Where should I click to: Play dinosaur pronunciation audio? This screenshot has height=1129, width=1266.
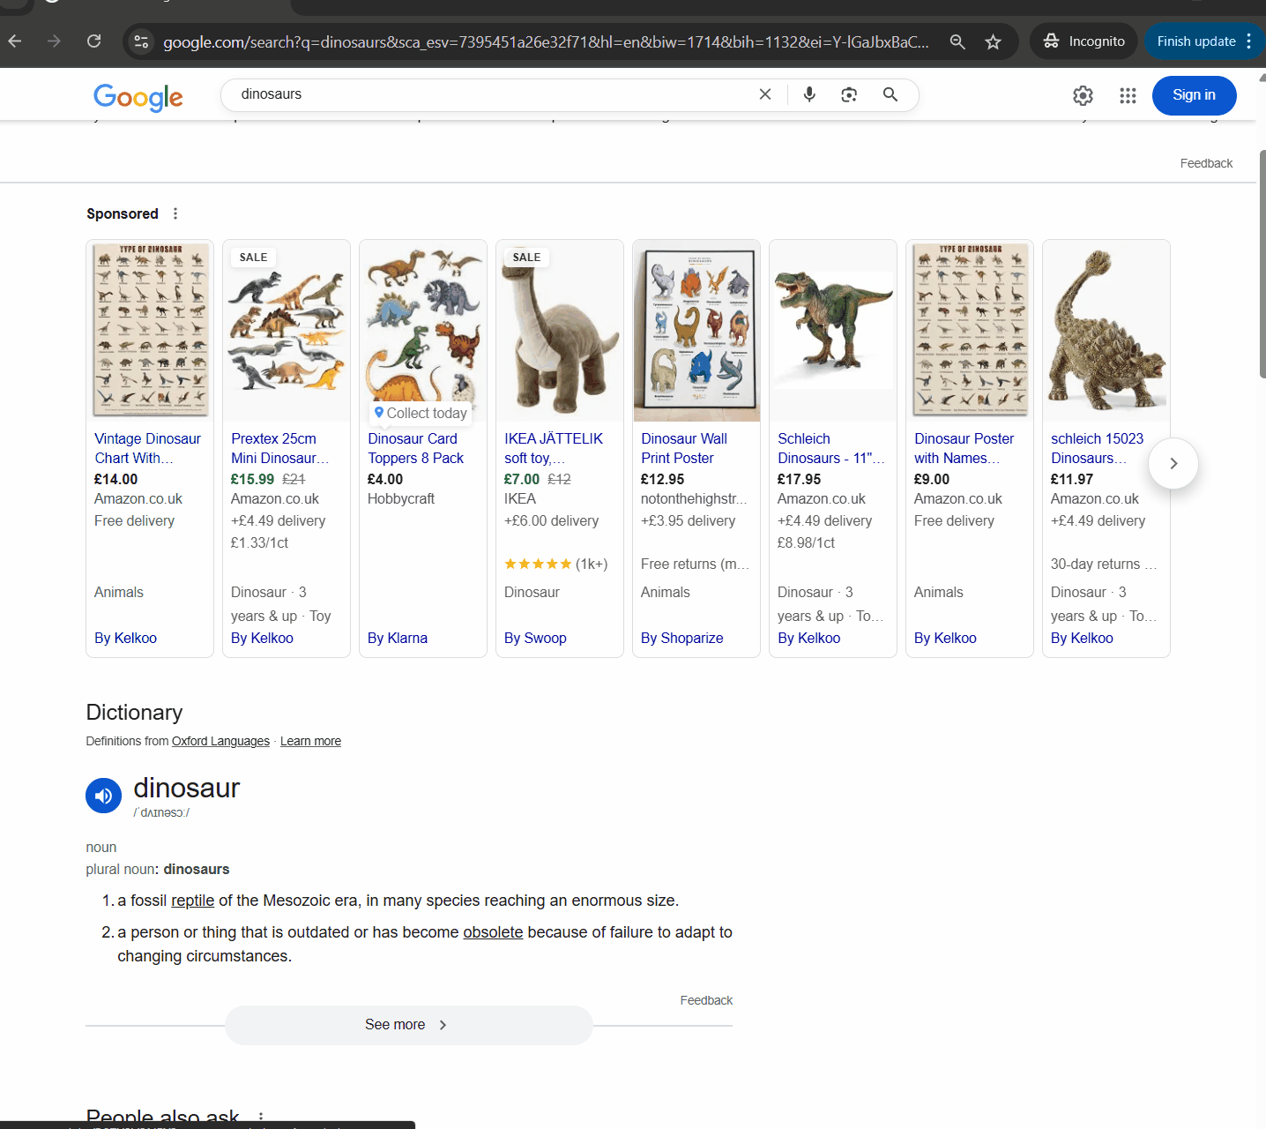point(103,796)
